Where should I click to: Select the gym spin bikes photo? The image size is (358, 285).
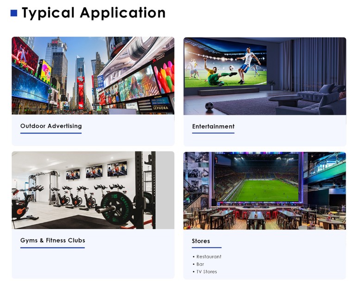pos(93,190)
